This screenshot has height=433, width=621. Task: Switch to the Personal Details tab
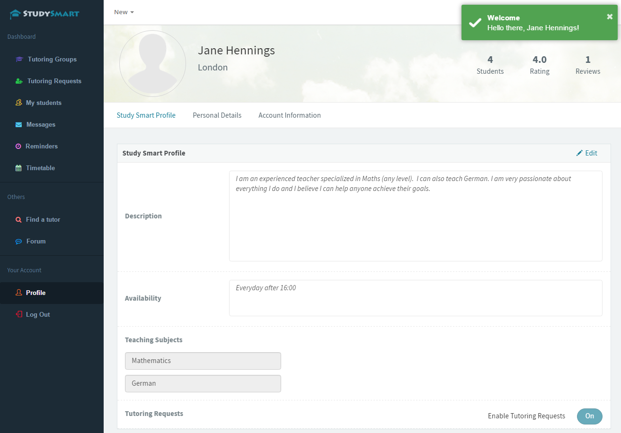(x=217, y=115)
